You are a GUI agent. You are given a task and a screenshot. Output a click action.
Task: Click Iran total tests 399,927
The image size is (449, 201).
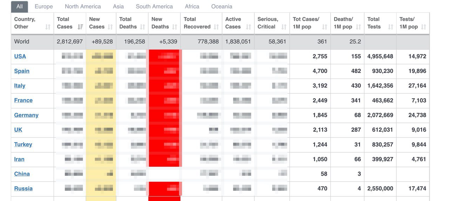tap(383, 160)
